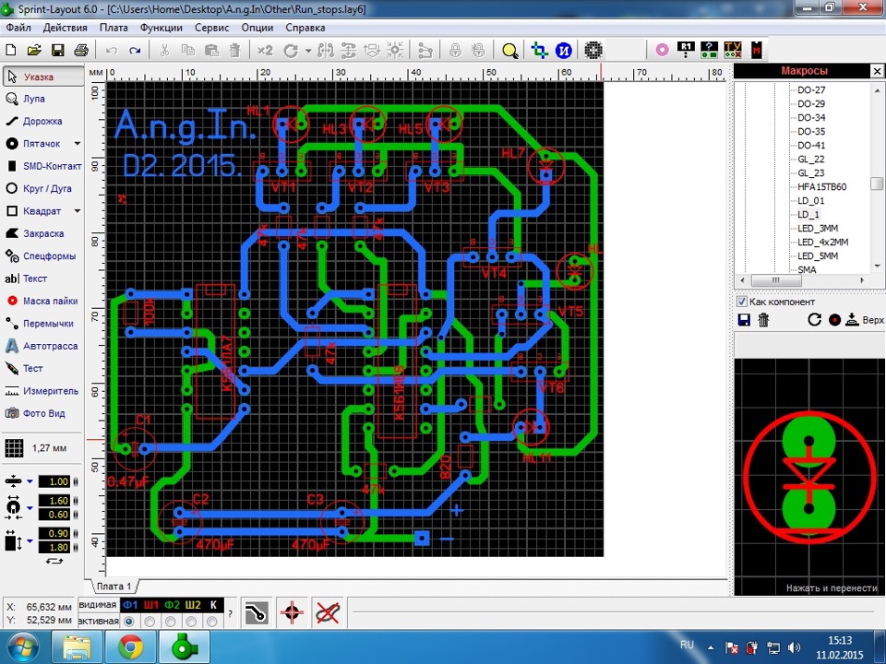The image size is (886, 664).
Task: Set К as the active layer
Action: click(212, 621)
